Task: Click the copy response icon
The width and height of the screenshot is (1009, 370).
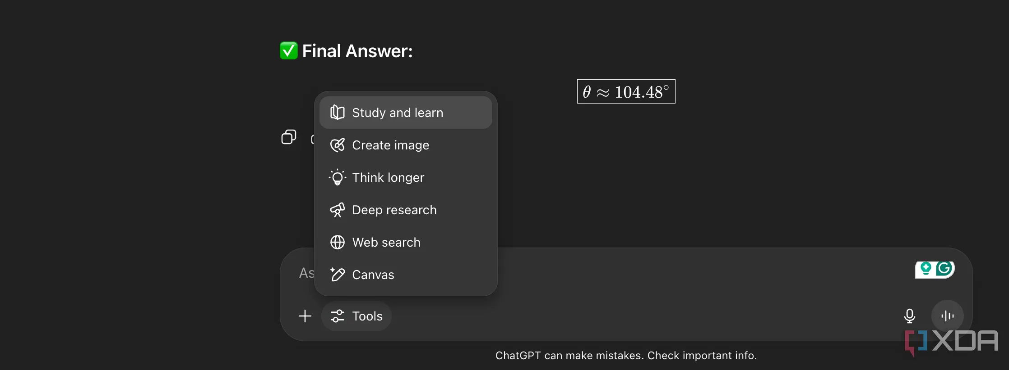Action: click(x=289, y=137)
